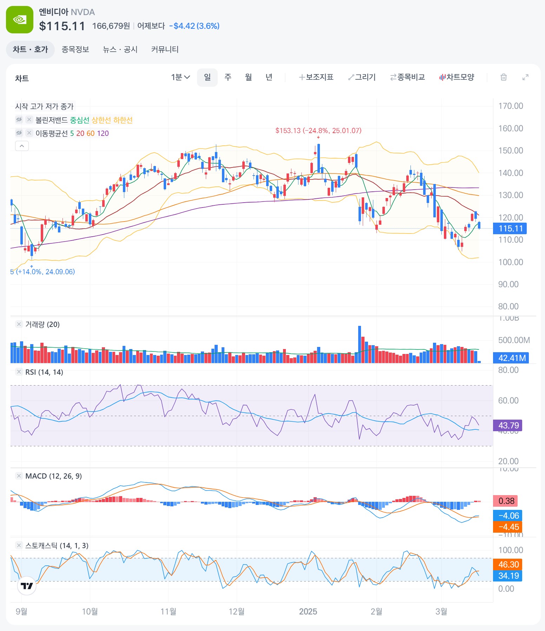Click the -4.45 MACD signal value label
The height and width of the screenshot is (631, 545).
pos(508,527)
